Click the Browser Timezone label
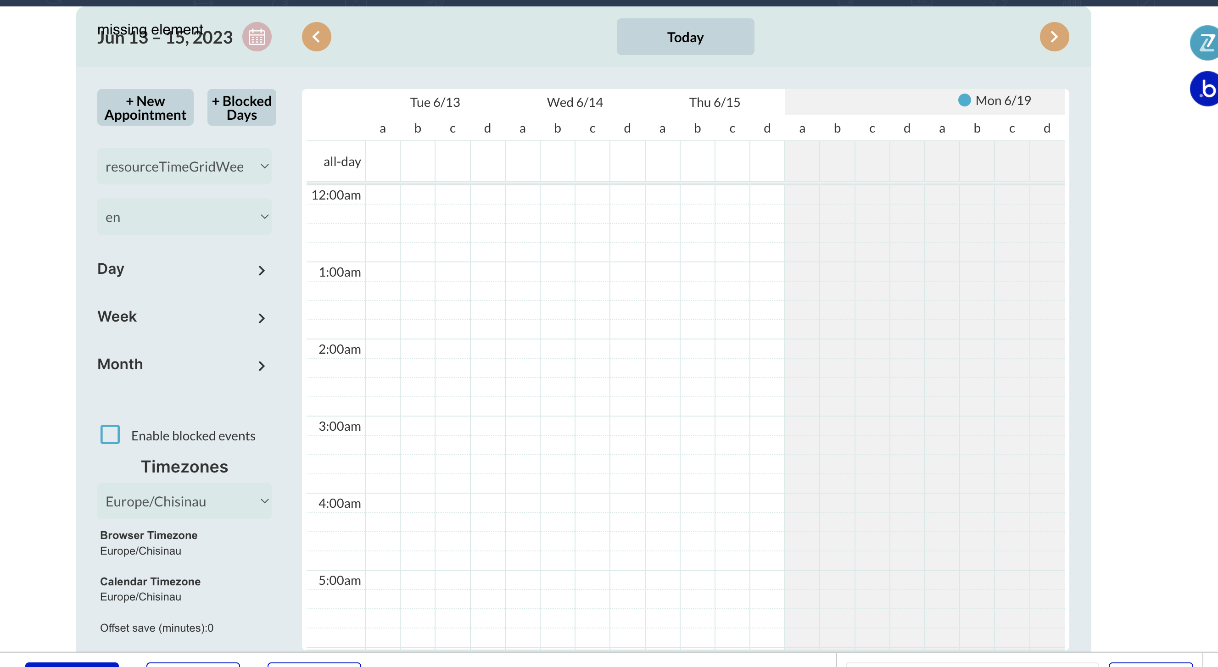The height and width of the screenshot is (667, 1218). 149,535
